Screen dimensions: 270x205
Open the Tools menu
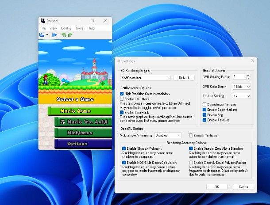79,28
